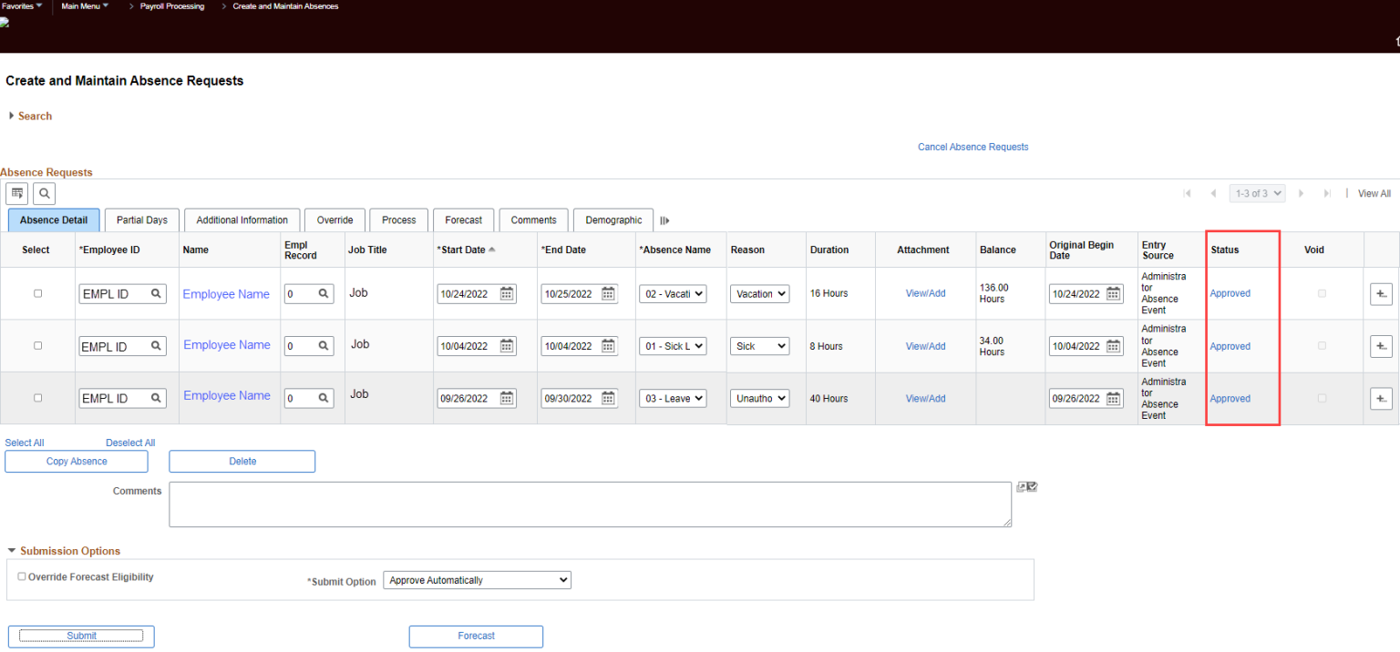
Task: Click inside the Comments text area
Action: tap(591, 504)
